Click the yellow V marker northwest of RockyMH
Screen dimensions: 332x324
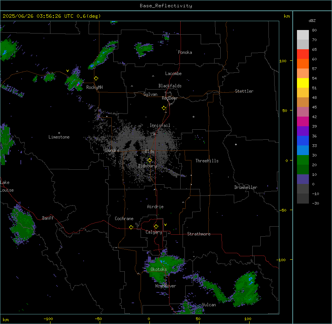67,71
